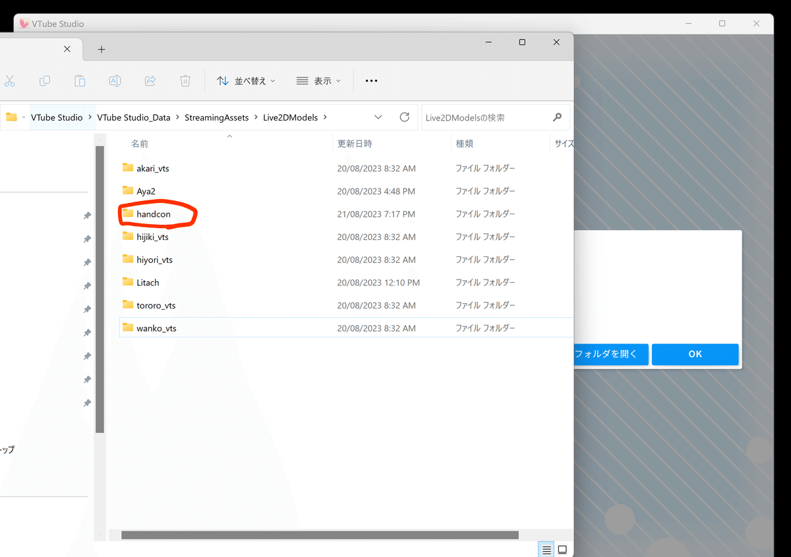The image size is (791, 557).
Task: Click the date 20/08/2023 12:10 PM
Action: coord(378,283)
